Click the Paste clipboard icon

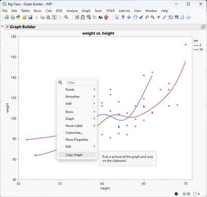tap(48, 17)
